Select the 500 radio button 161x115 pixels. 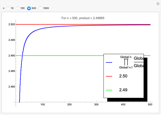(29, 8)
